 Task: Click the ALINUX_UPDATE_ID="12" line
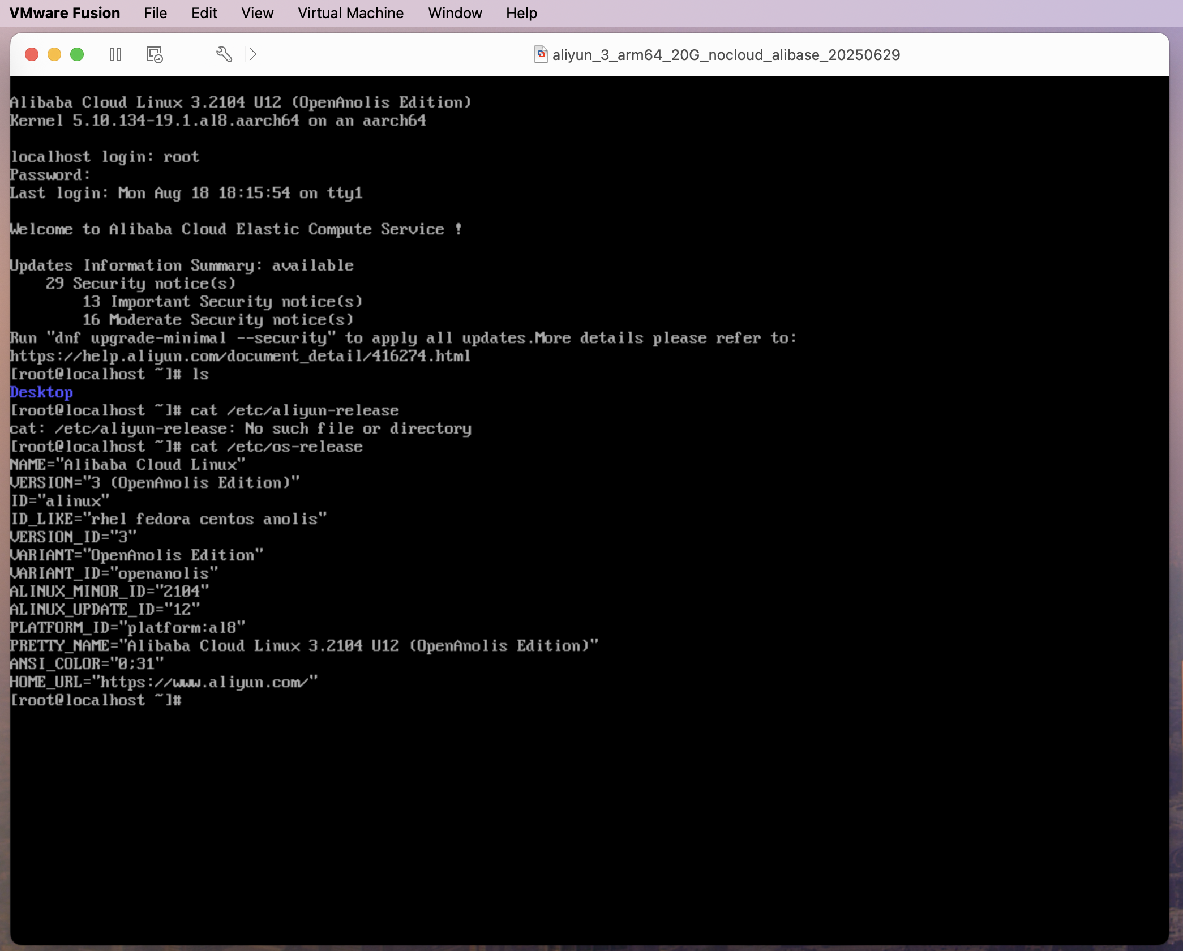pos(105,610)
